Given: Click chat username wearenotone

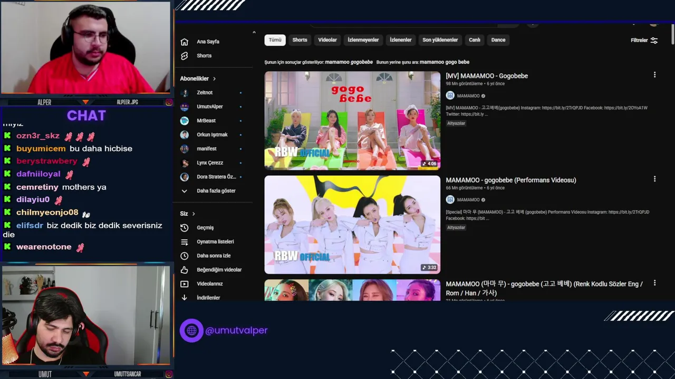Looking at the screenshot, I should coord(44,247).
